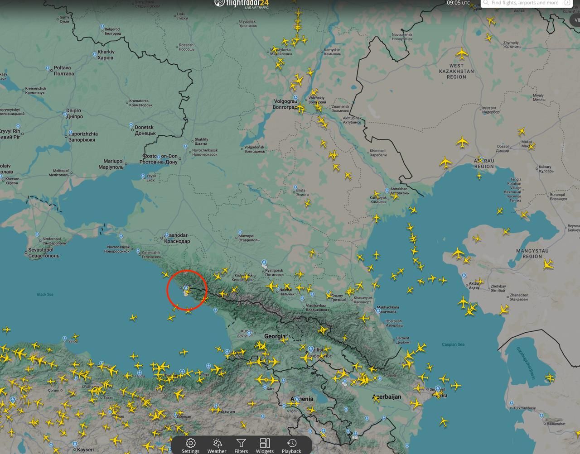Select large aircraft over West Kazakhstan Region label
Viewport: 580px width, 454px height.
point(461,54)
